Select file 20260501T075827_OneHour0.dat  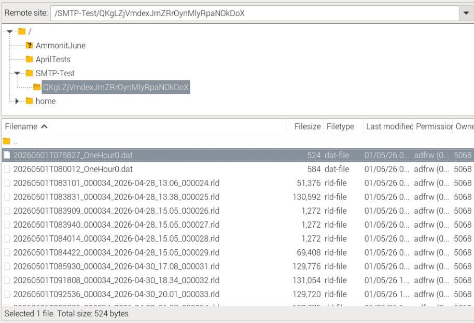point(238,155)
